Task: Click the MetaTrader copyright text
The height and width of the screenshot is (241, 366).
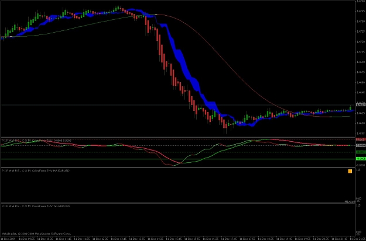Action: [36, 233]
